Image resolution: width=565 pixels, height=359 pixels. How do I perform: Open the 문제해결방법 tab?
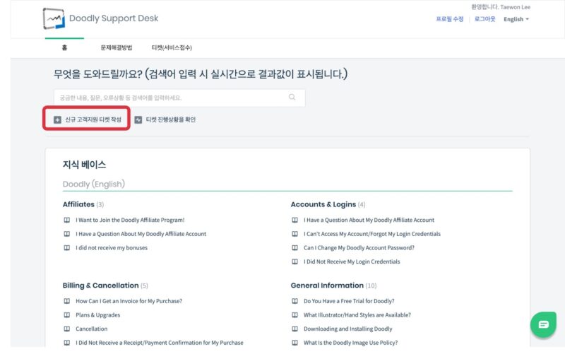(x=117, y=47)
